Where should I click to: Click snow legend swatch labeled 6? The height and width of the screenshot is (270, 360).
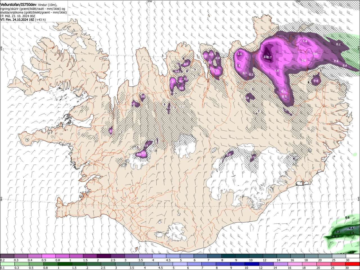tap(200, 256)
